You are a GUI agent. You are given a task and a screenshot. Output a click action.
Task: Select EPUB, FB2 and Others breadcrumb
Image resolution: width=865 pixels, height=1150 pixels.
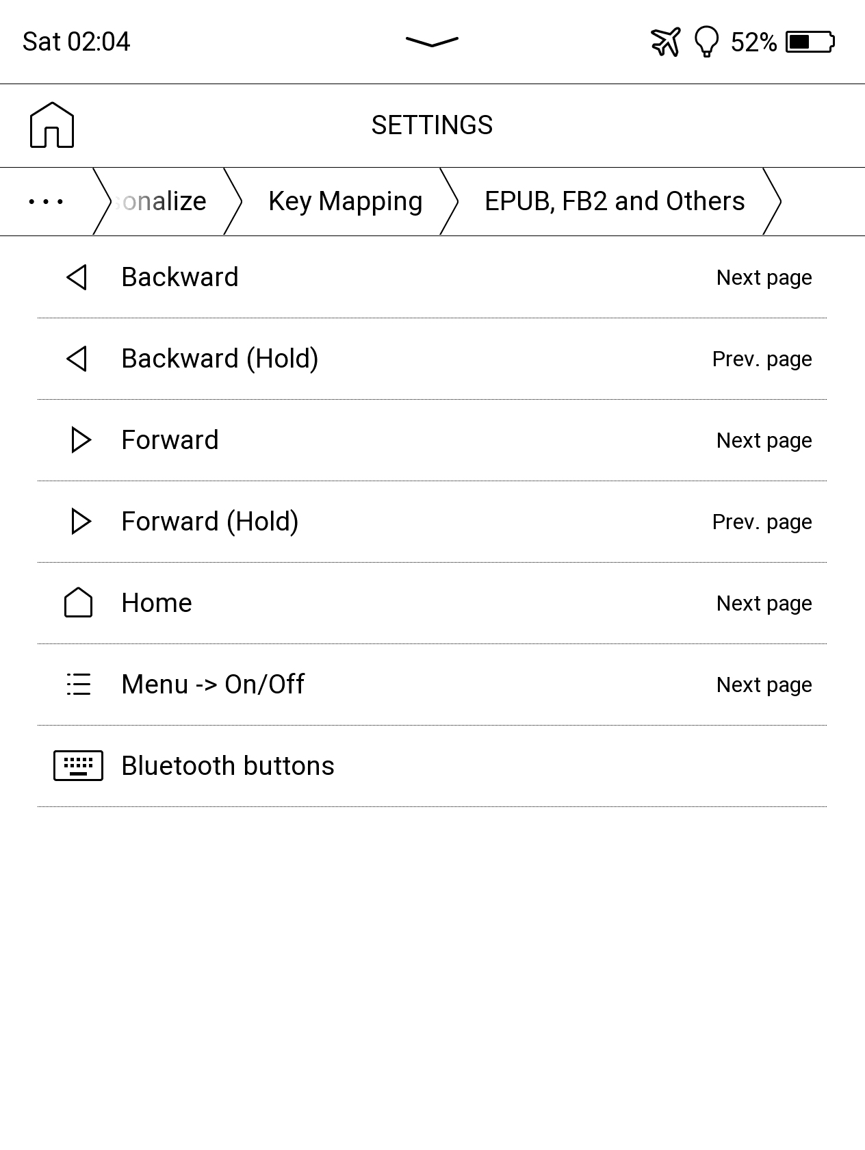(614, 202)
